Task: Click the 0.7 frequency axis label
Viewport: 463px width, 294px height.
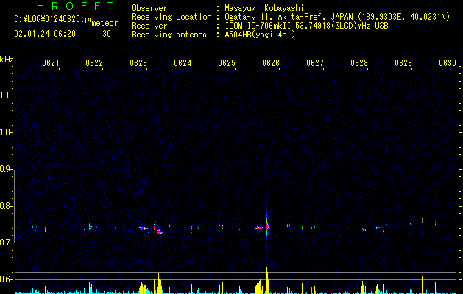Action: coord(5,243)
